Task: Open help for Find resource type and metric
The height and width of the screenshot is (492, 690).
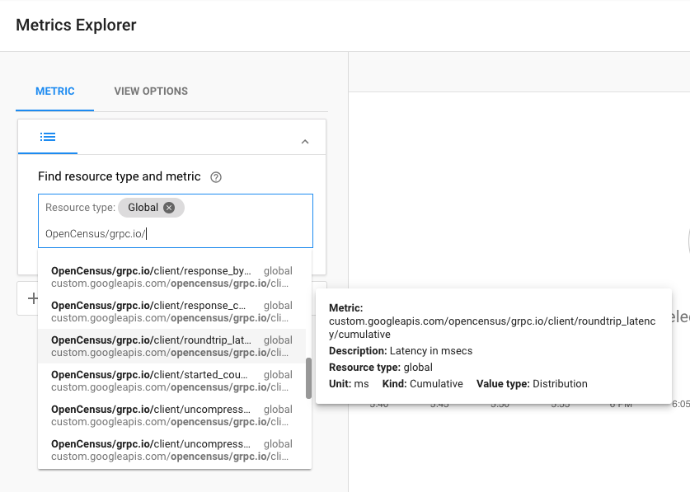Action: [x=216, y=177]
